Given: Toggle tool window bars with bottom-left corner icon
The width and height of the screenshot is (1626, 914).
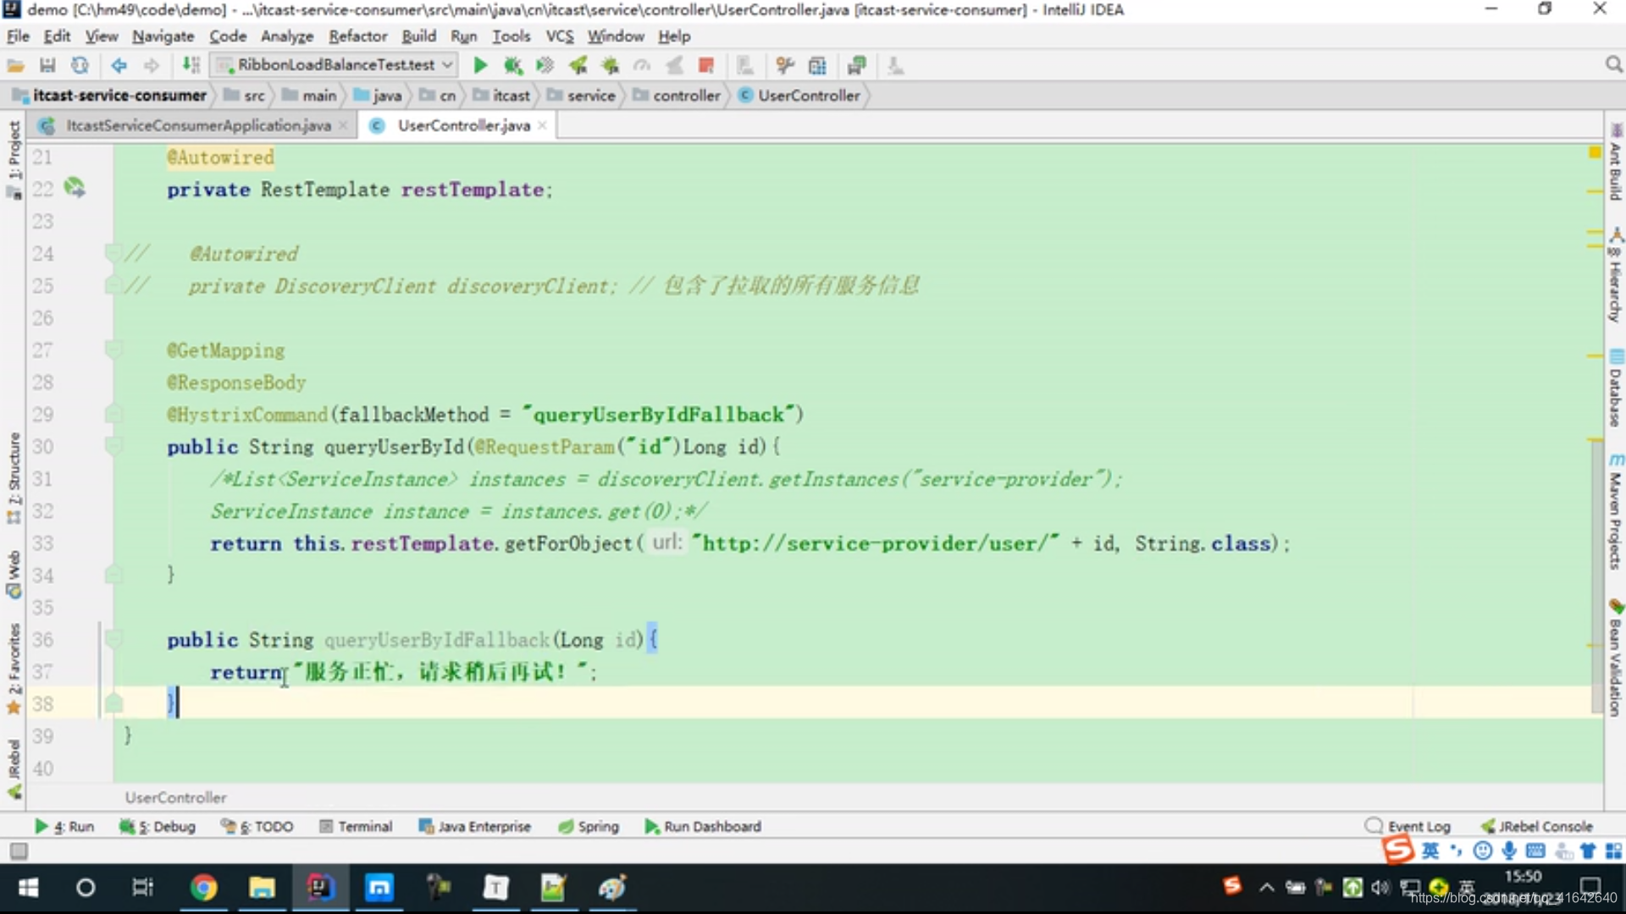Looking at the screenshot, I should pos(19,851).
